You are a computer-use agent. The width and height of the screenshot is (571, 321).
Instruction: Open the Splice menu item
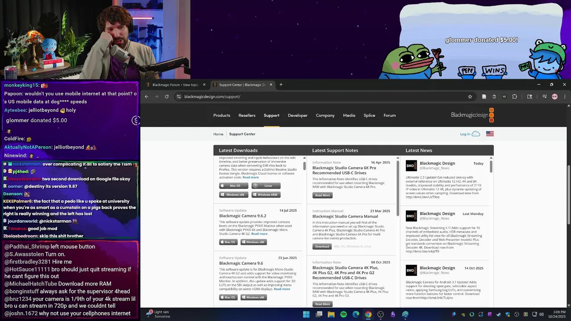369,115
